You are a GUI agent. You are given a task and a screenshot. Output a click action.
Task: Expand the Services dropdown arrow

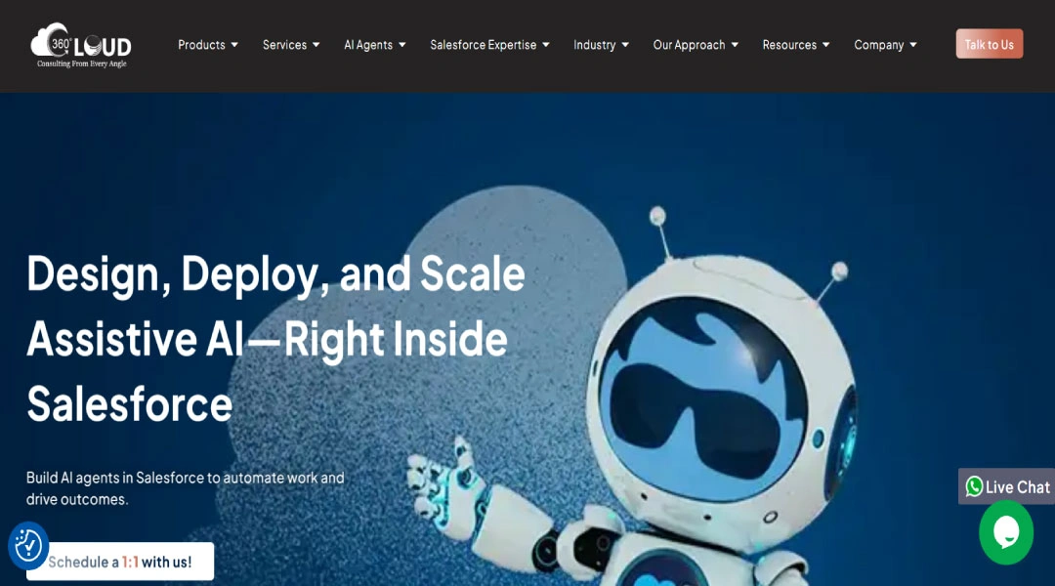(316, 45)
